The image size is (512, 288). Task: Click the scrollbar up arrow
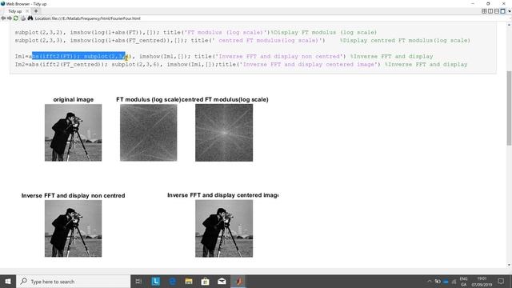(x=509, y=25)
